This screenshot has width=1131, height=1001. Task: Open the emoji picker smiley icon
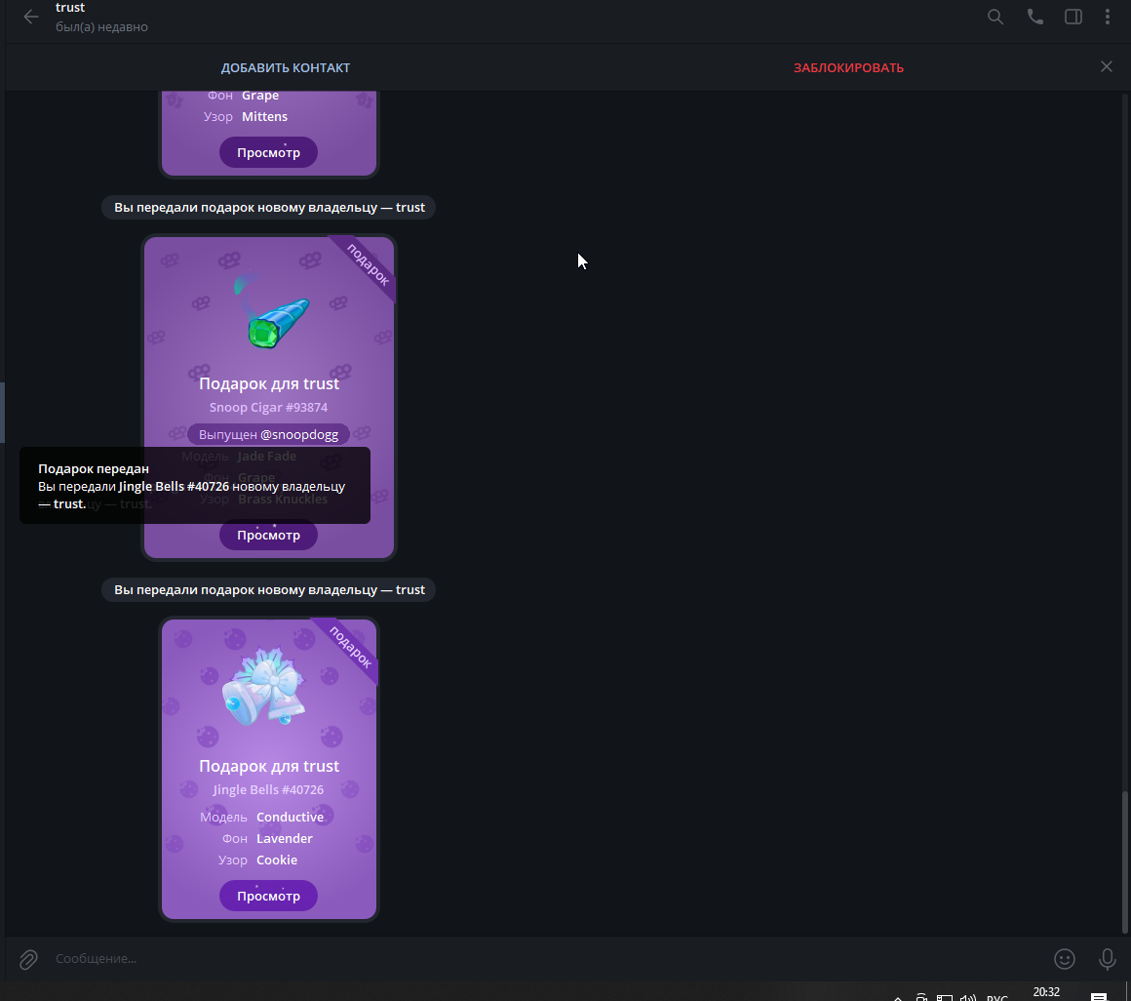click(1064, 958)
